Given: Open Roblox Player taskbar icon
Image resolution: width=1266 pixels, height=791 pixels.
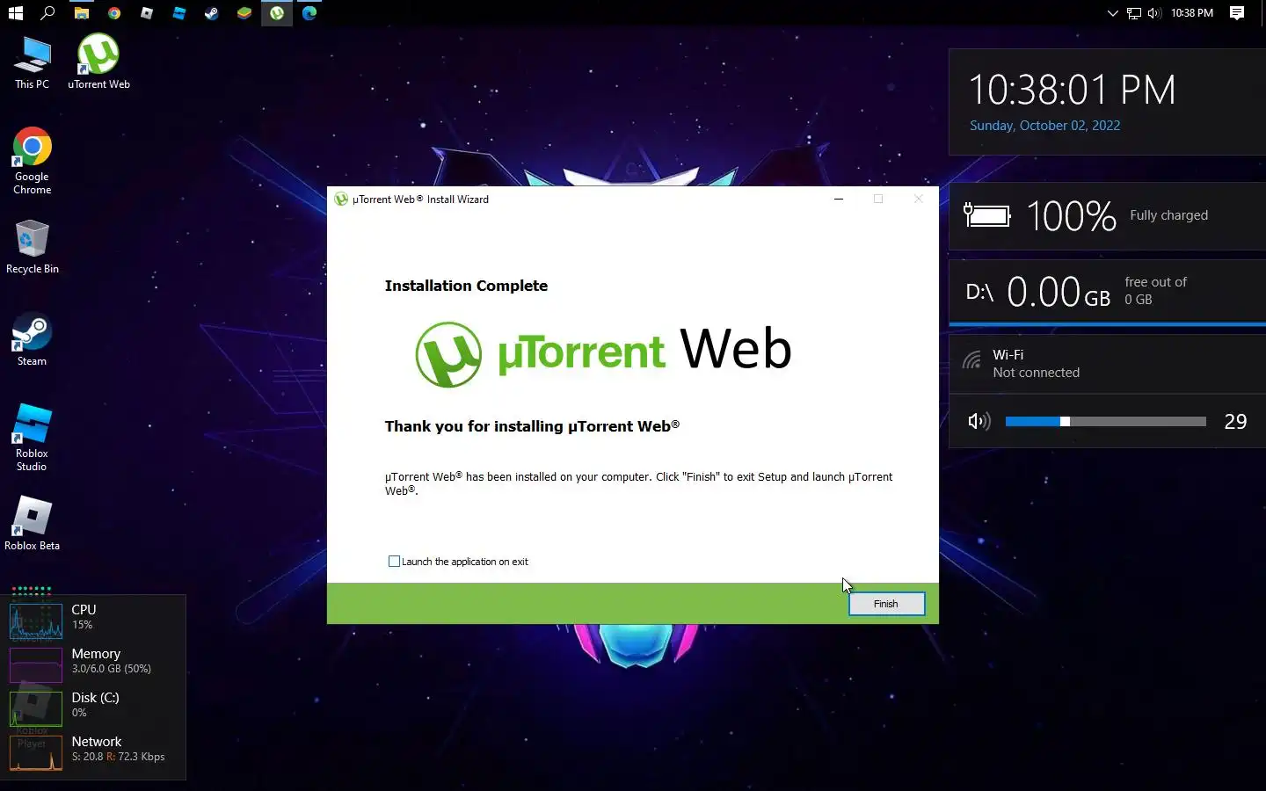Looking at the screenshot, I should tap(146, 13).
